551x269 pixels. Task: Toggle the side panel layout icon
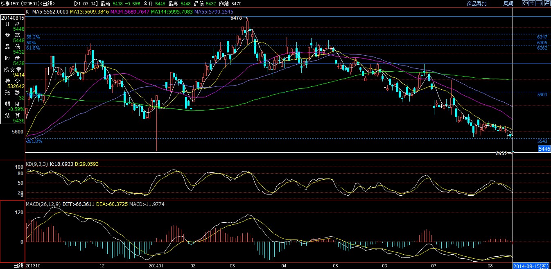click(x=540, y=3)
